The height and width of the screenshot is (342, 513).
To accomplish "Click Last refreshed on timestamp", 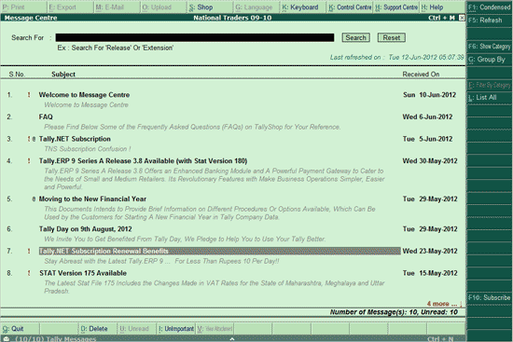I will 396,57.
